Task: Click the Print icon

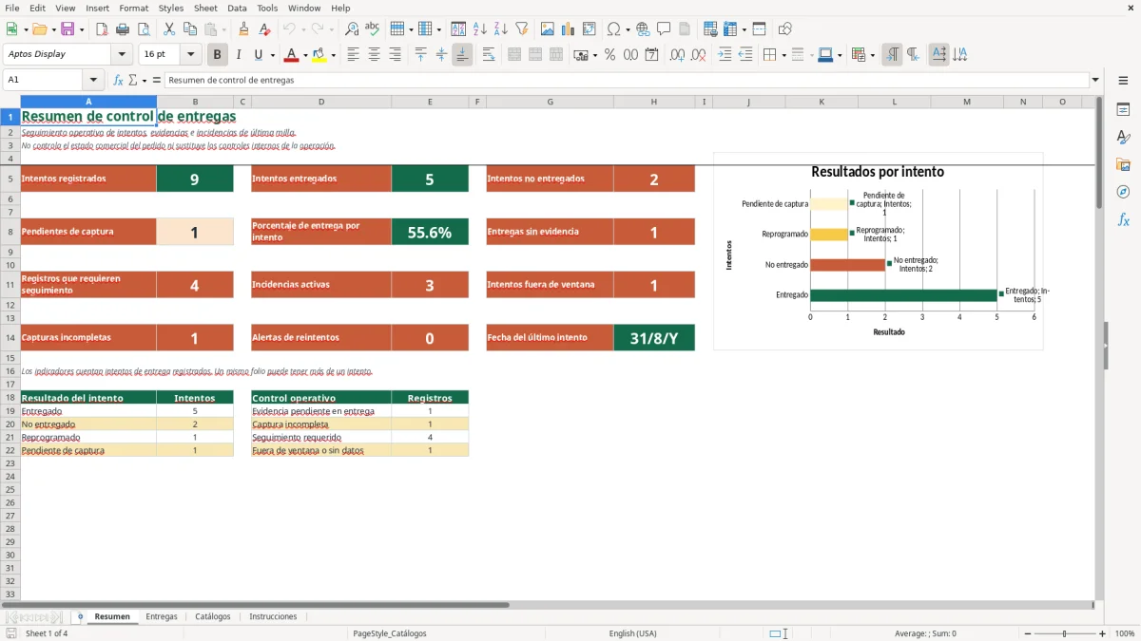Action: click(x=123, y=29)
